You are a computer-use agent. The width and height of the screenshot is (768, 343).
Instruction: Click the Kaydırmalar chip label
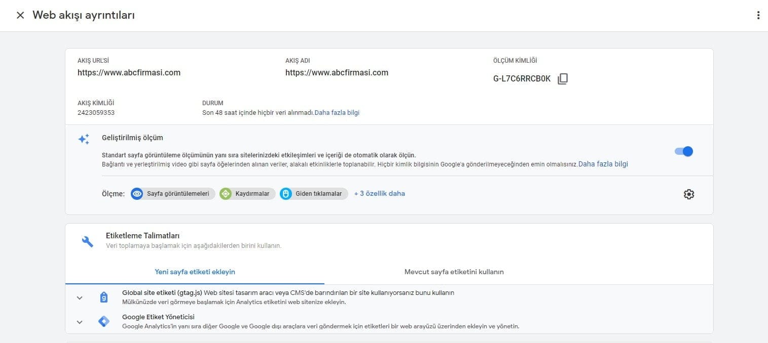(252, 194)
